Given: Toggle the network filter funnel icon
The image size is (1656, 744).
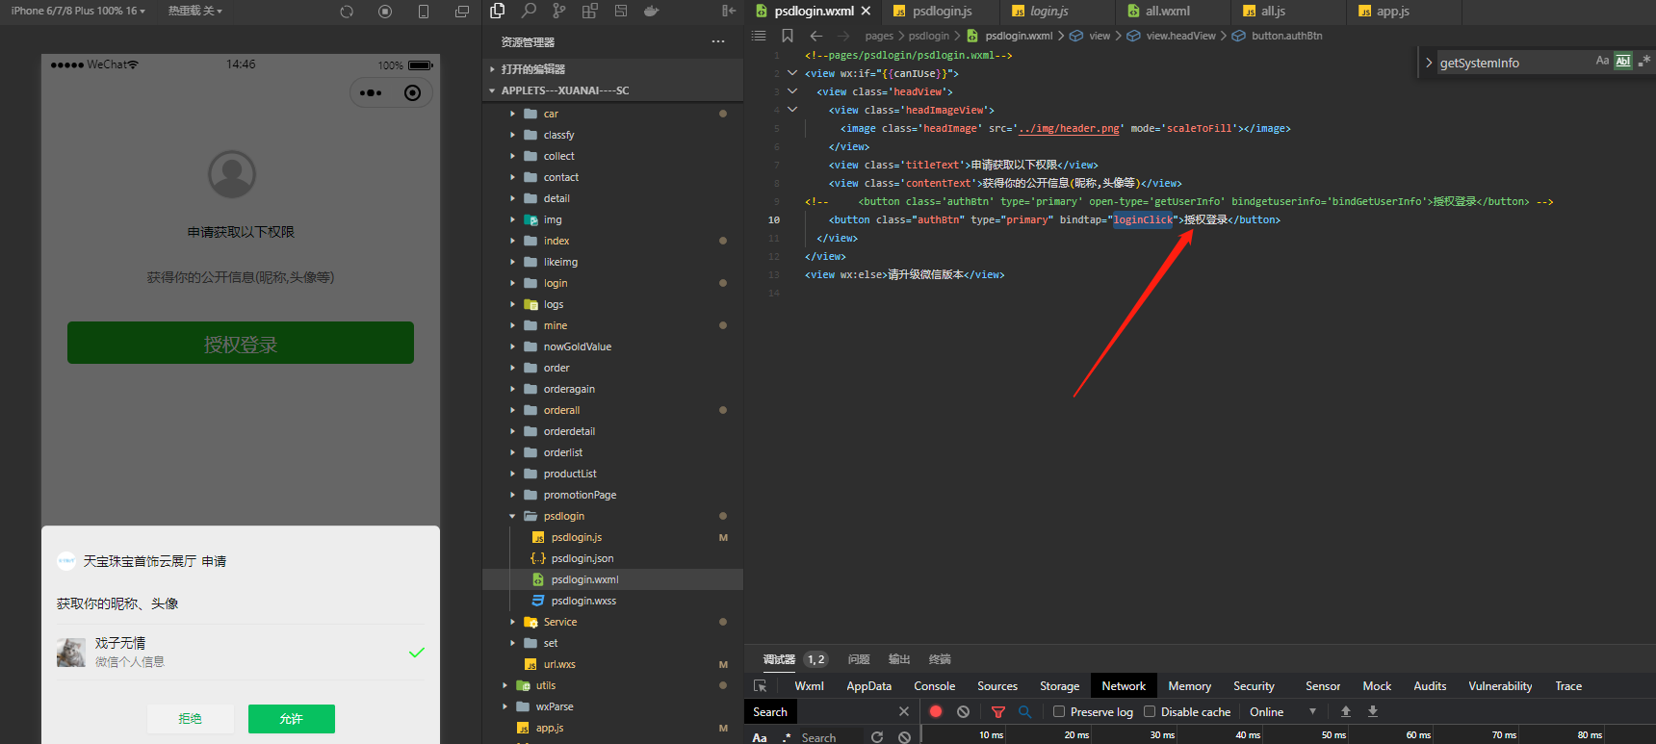Looking at the screenshot, I should (x=998, y=711).
